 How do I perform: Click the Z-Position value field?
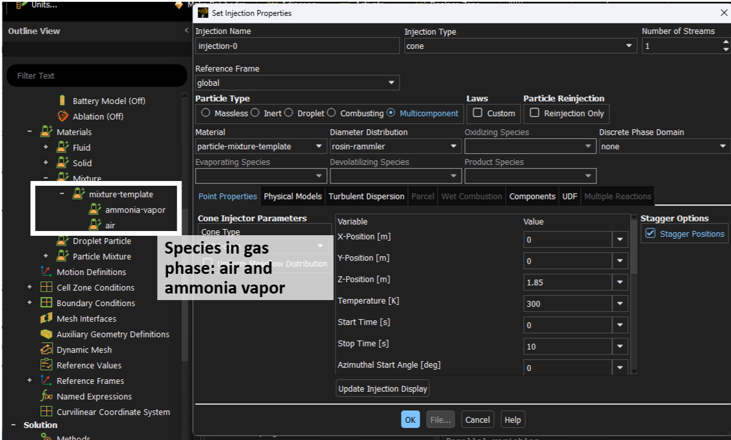tap(568, 282)
